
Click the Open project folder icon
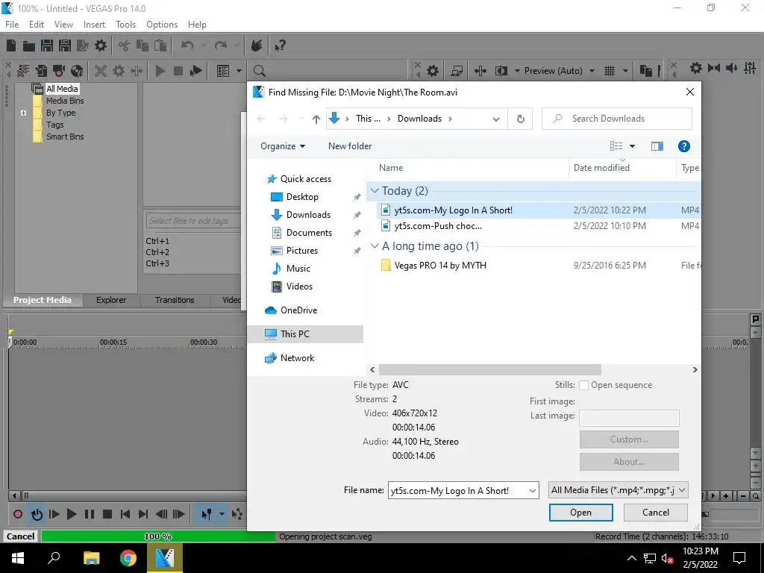click(29, 46)
